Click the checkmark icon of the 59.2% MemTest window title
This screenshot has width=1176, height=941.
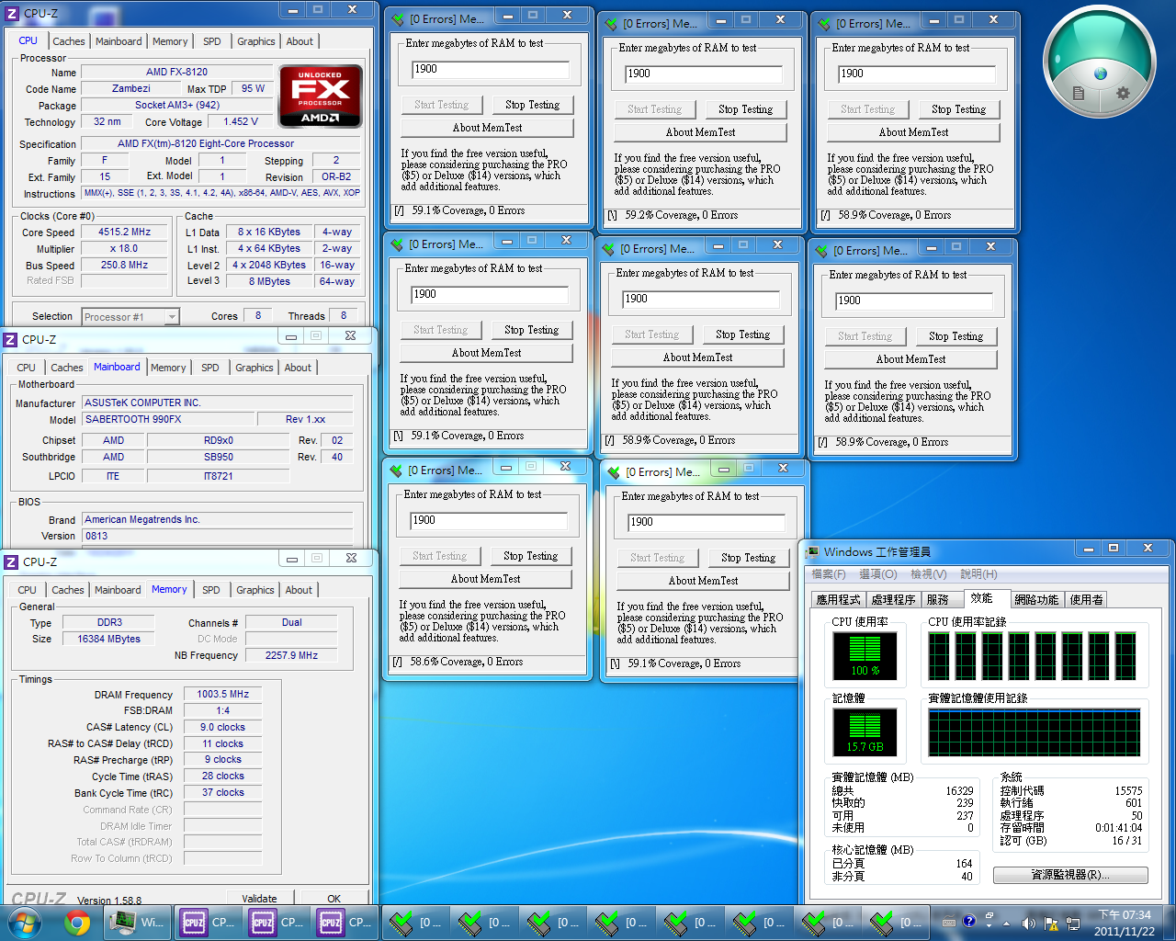611,24
